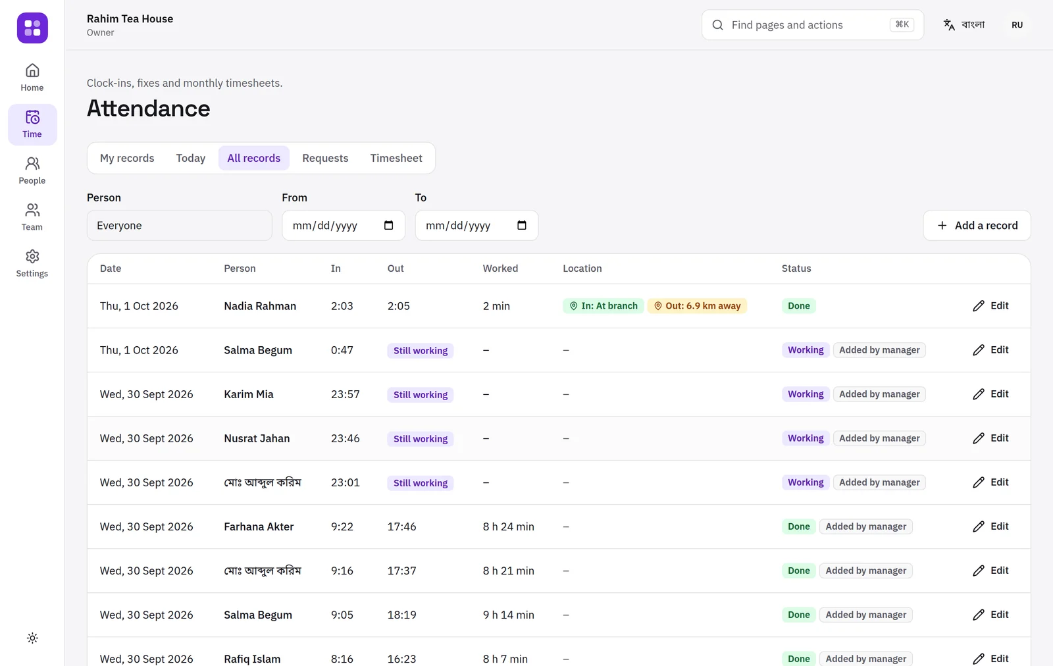
Task: Click the Done status on Nadia Rahman's row
Action: [799, 306]
